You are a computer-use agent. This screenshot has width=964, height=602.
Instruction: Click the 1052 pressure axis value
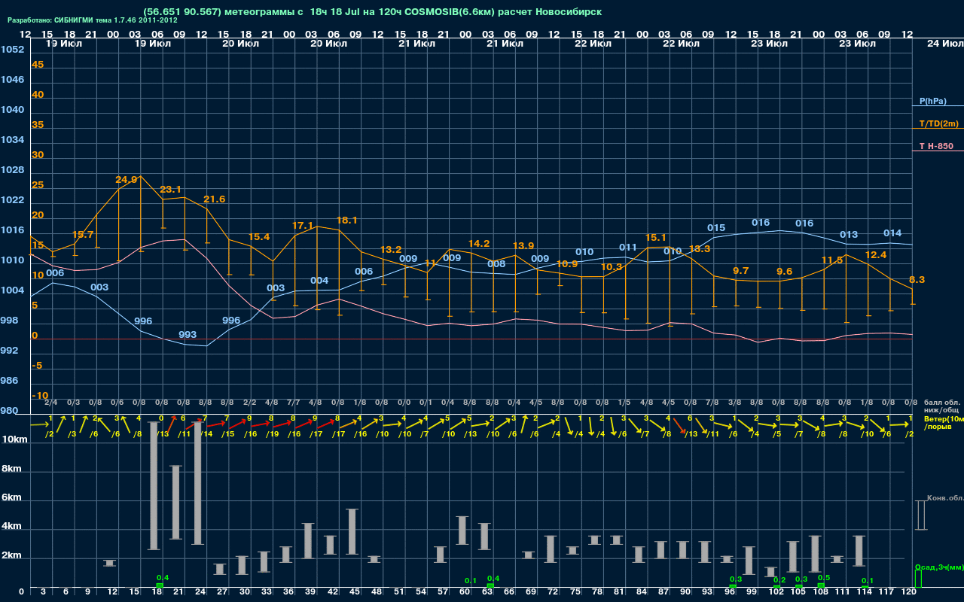(x=12, y=50)
